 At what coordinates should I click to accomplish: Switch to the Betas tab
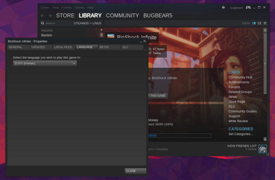[110, 47]
